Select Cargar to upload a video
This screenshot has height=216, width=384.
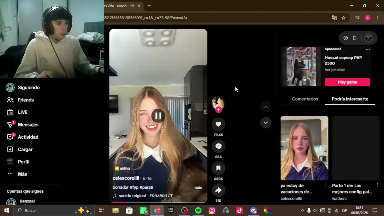pyautogui.click(x=20, y=149)
